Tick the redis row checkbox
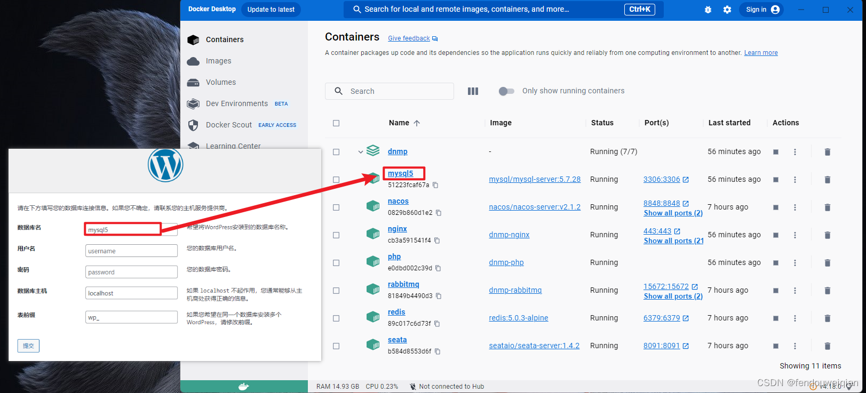The width and height of the screenshot is (866, 393). [x=336, y=318]
